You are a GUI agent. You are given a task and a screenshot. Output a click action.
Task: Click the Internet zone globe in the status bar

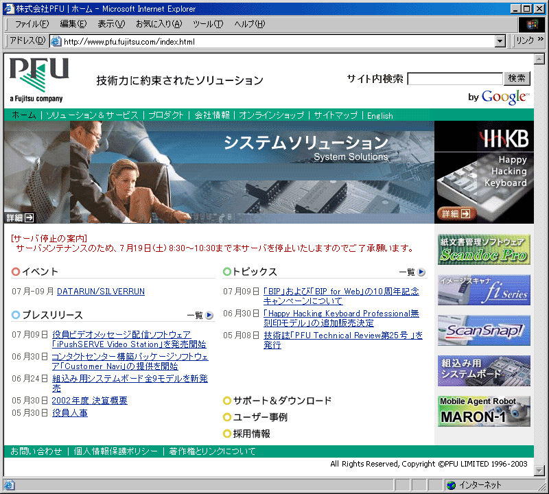(452, 485)
